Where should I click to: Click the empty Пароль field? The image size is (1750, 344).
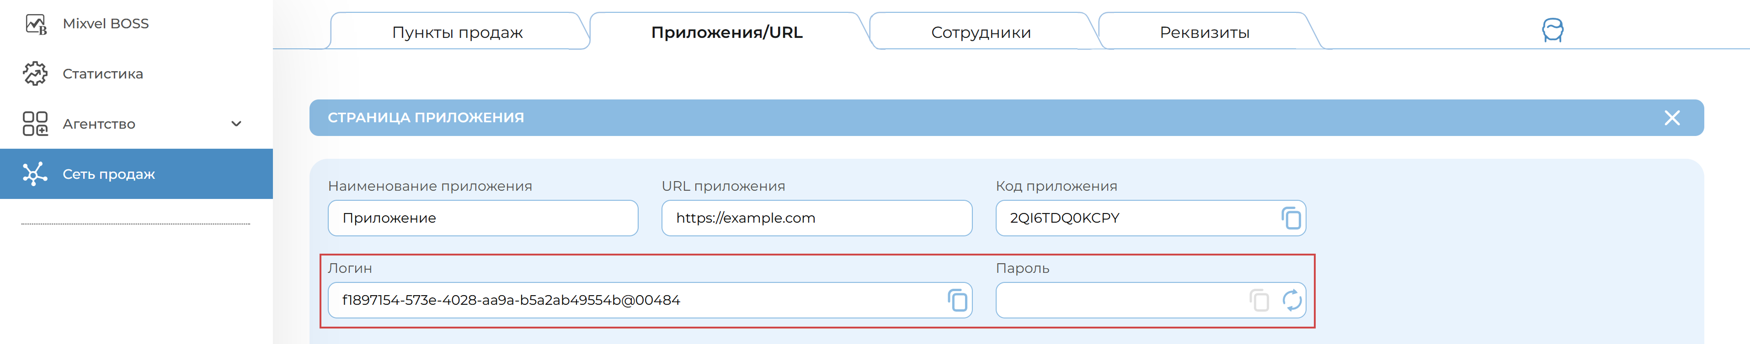click(1118, 301)
